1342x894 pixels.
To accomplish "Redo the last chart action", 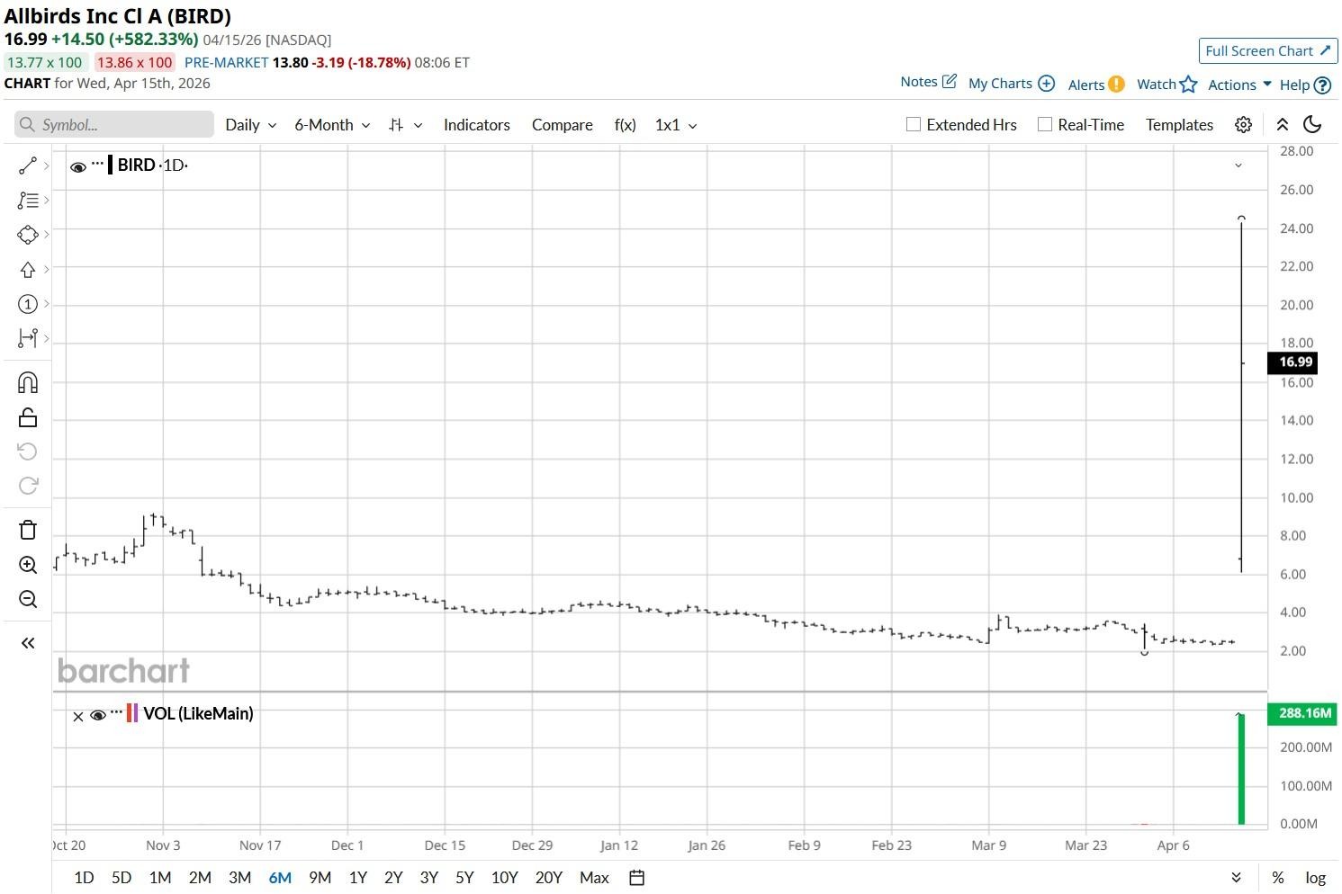I will click(x=28, y=486).
